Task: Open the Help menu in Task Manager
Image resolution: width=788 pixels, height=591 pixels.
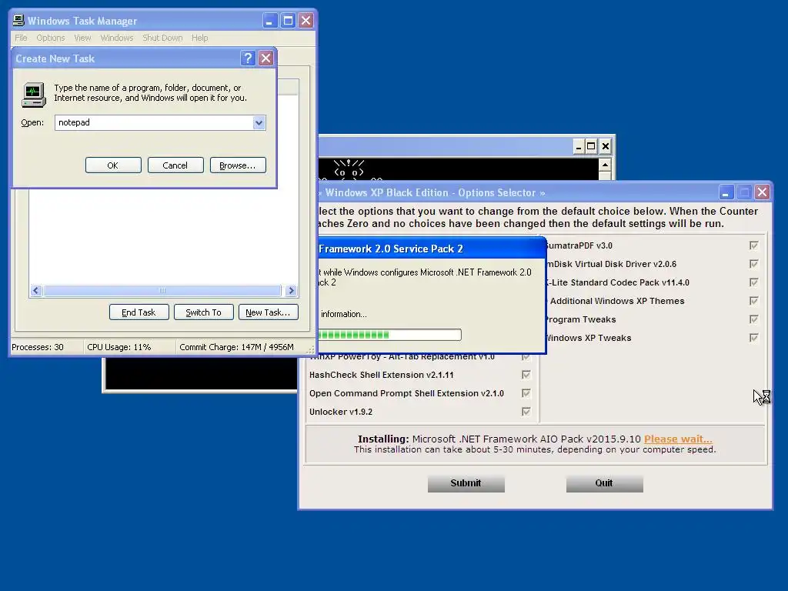Action: (x=199, y=38)
